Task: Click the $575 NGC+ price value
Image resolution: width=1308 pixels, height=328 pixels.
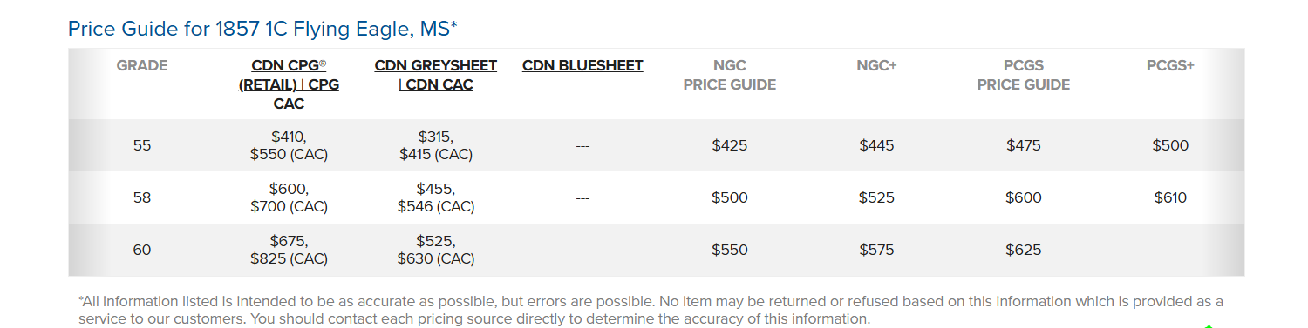Action: (x=876, y=250)
